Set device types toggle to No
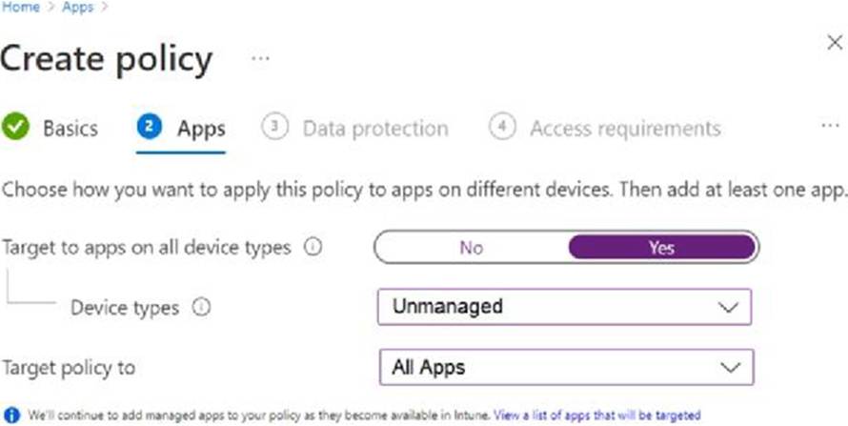 [x=472, y=248]
